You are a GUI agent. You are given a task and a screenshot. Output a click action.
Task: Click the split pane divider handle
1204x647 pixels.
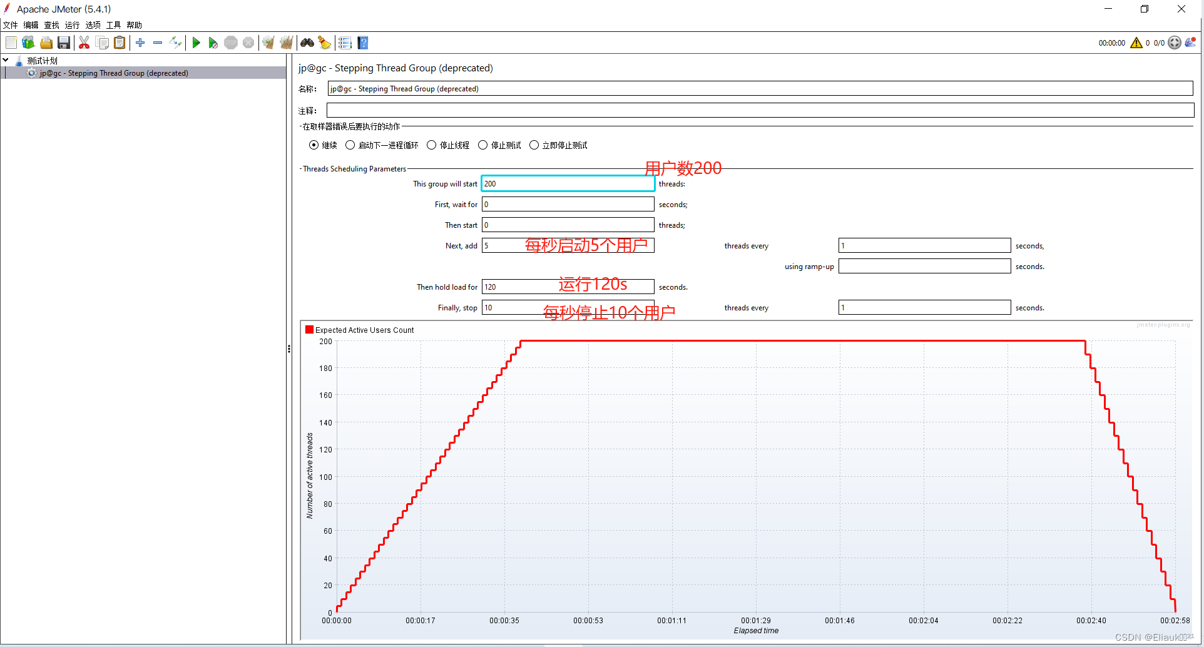[x=289, y=349]
